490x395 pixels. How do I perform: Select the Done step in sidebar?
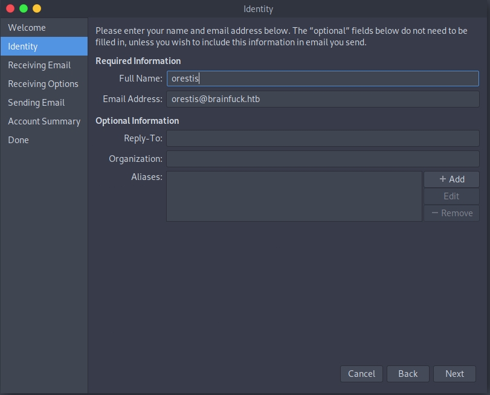coord(18,140)
